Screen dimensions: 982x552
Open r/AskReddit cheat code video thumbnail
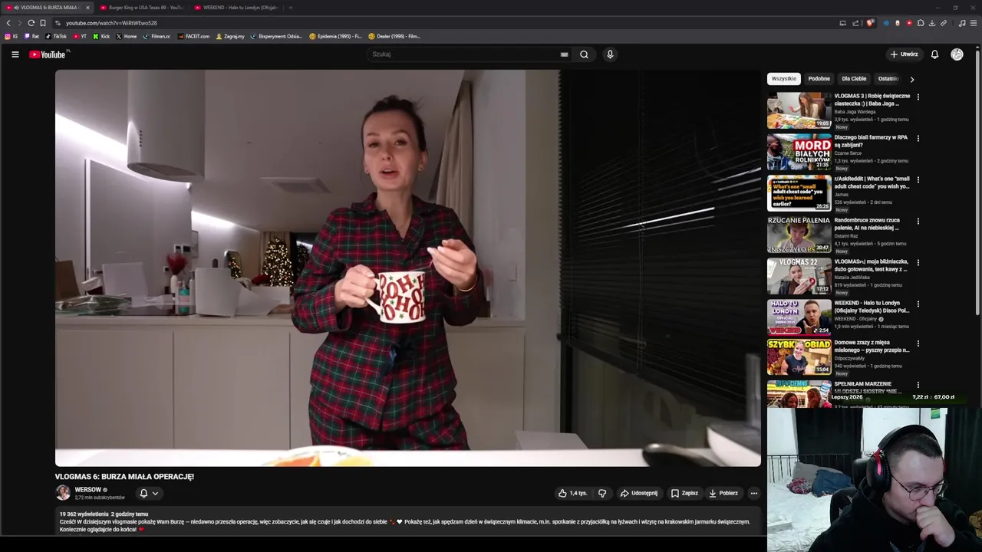pos(799,193)
